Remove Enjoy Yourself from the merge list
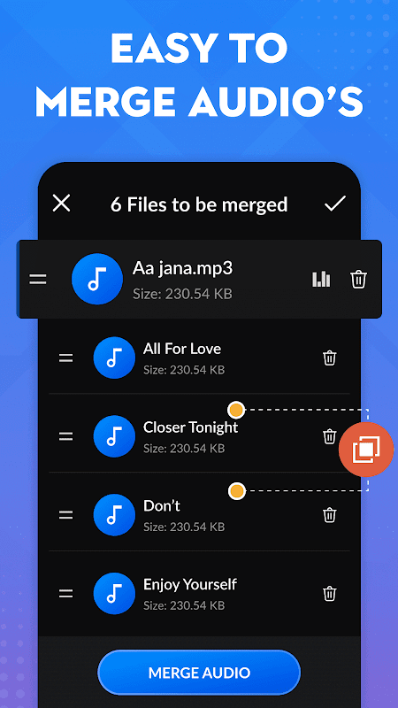Image resolution: width=398 pixels, height=708 pixels. [x=329, y=593]
